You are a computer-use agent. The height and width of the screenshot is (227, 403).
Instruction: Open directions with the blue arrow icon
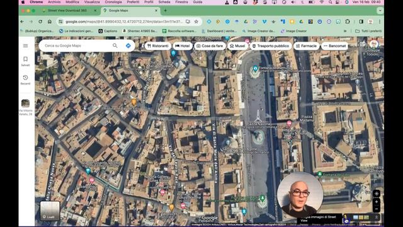coord(128,45)
